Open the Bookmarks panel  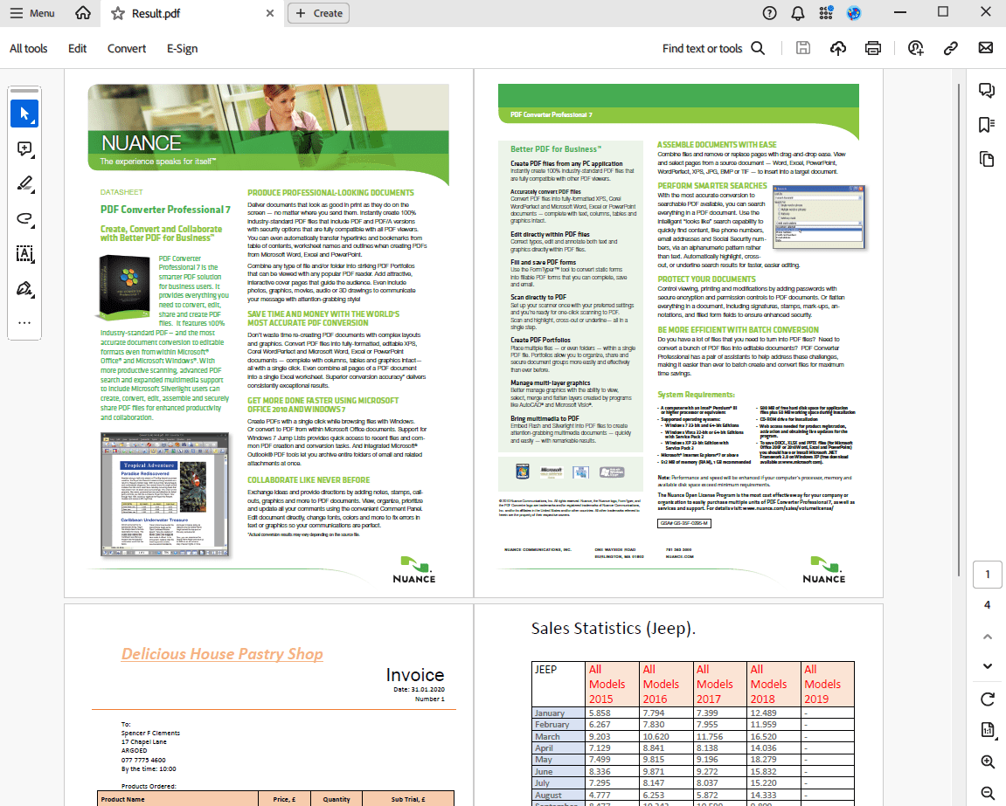tap(987, 125)
